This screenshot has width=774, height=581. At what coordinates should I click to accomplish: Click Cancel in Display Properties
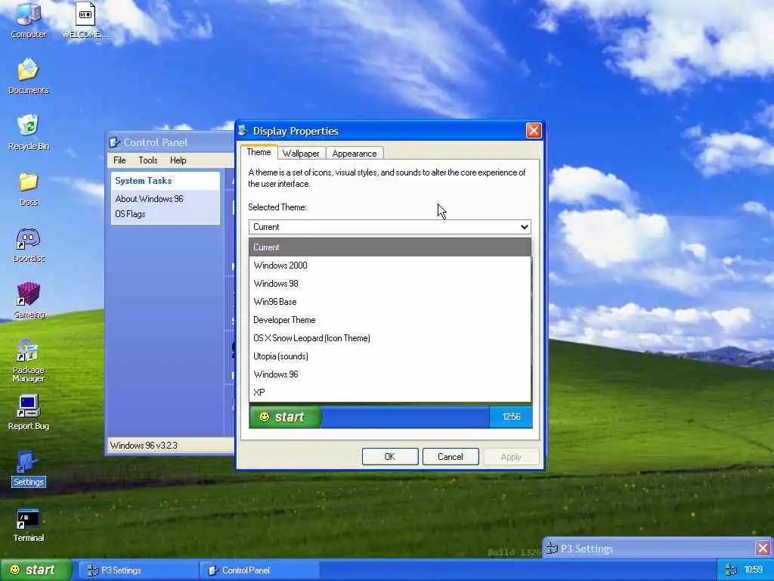(450, 456)
